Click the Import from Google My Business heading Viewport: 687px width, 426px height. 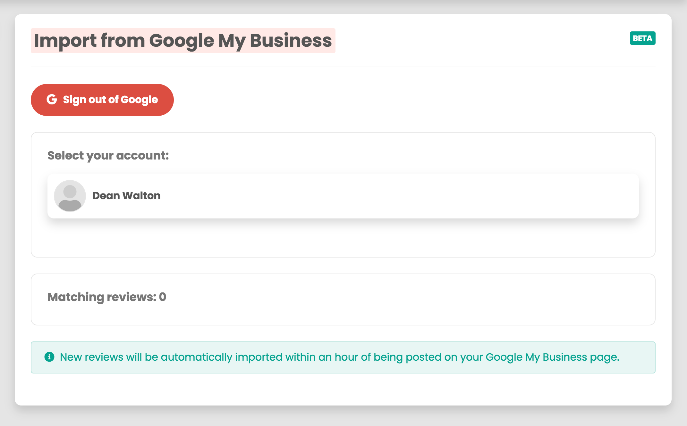coord(183,41)
